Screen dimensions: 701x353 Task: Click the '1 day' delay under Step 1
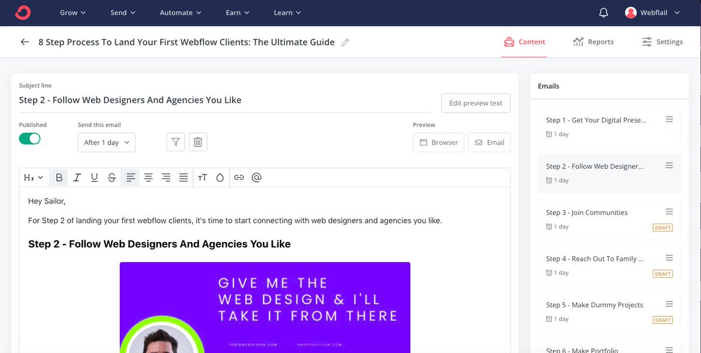point(557,134)
